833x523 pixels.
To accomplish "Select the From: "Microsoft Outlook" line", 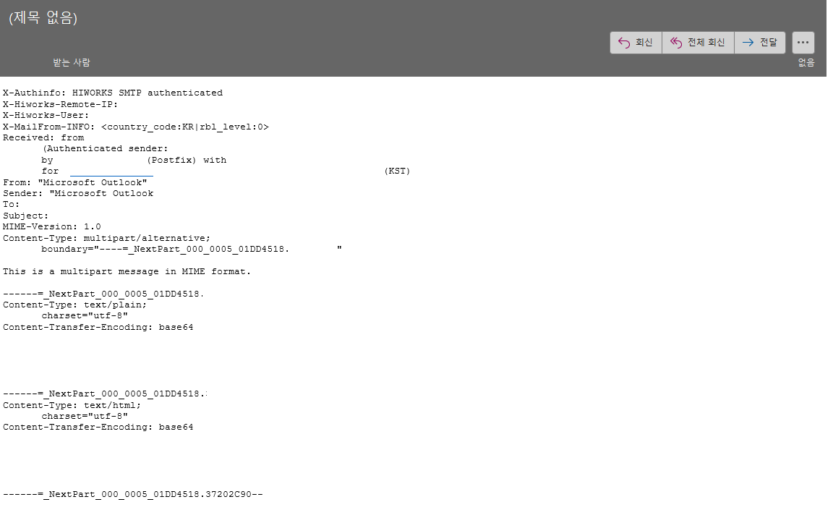I will pyautogui.click(x=75, y=182).
